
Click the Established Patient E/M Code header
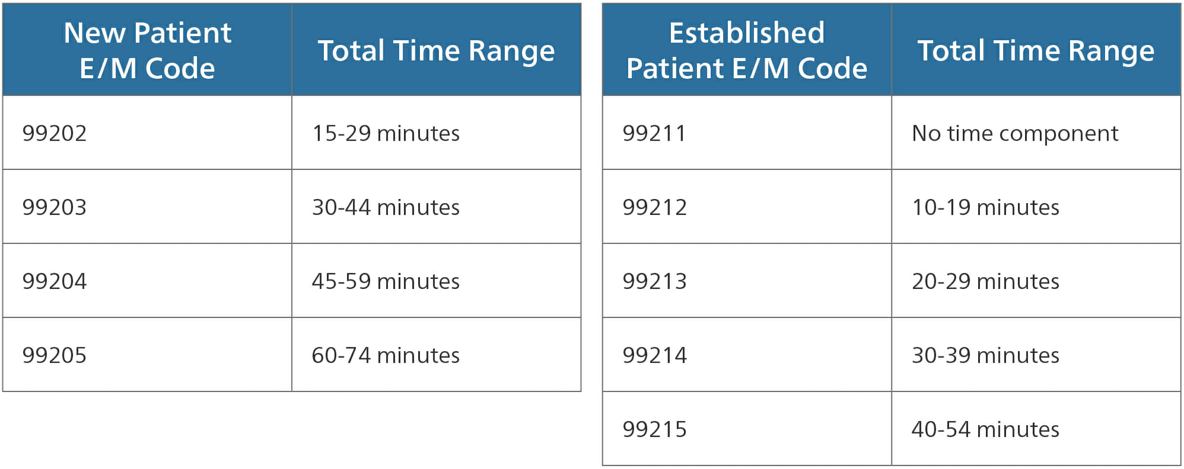pos(746,50)
